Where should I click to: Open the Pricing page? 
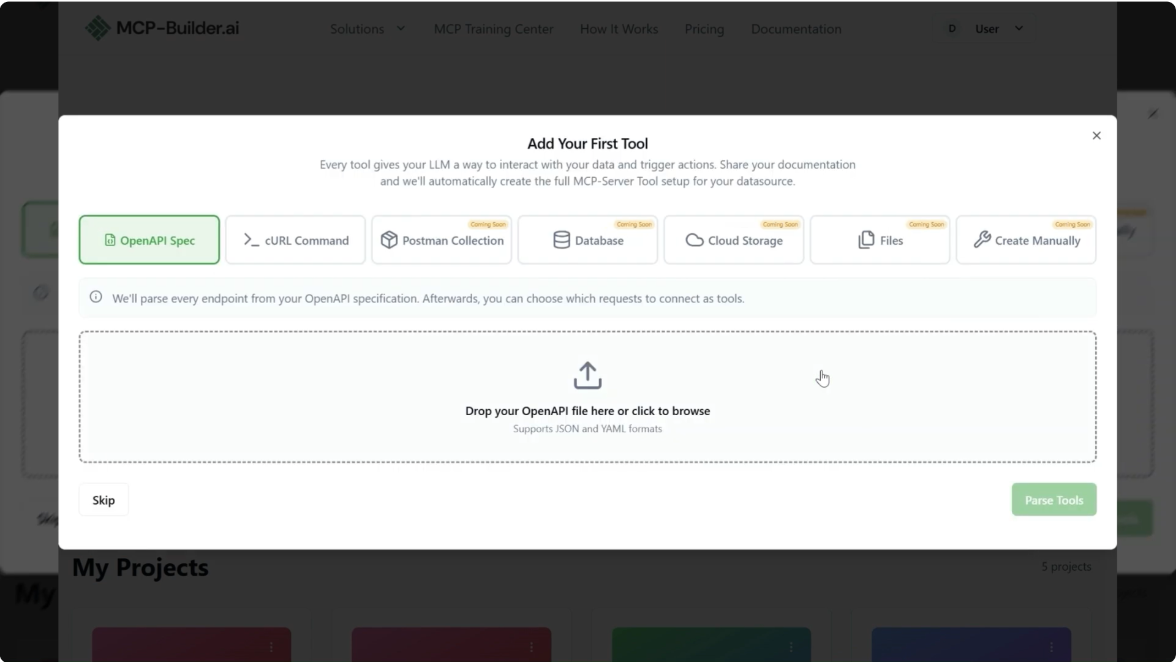tap(704, 28)
